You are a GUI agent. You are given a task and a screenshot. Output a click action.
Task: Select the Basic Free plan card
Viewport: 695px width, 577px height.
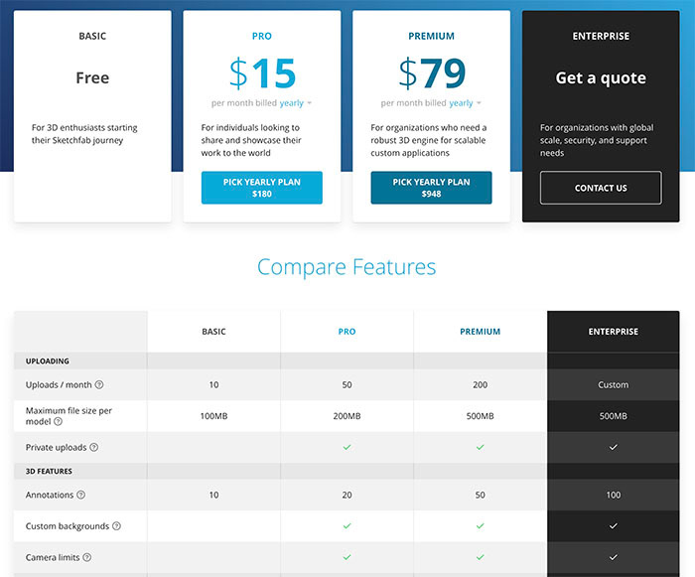(92, 116)
